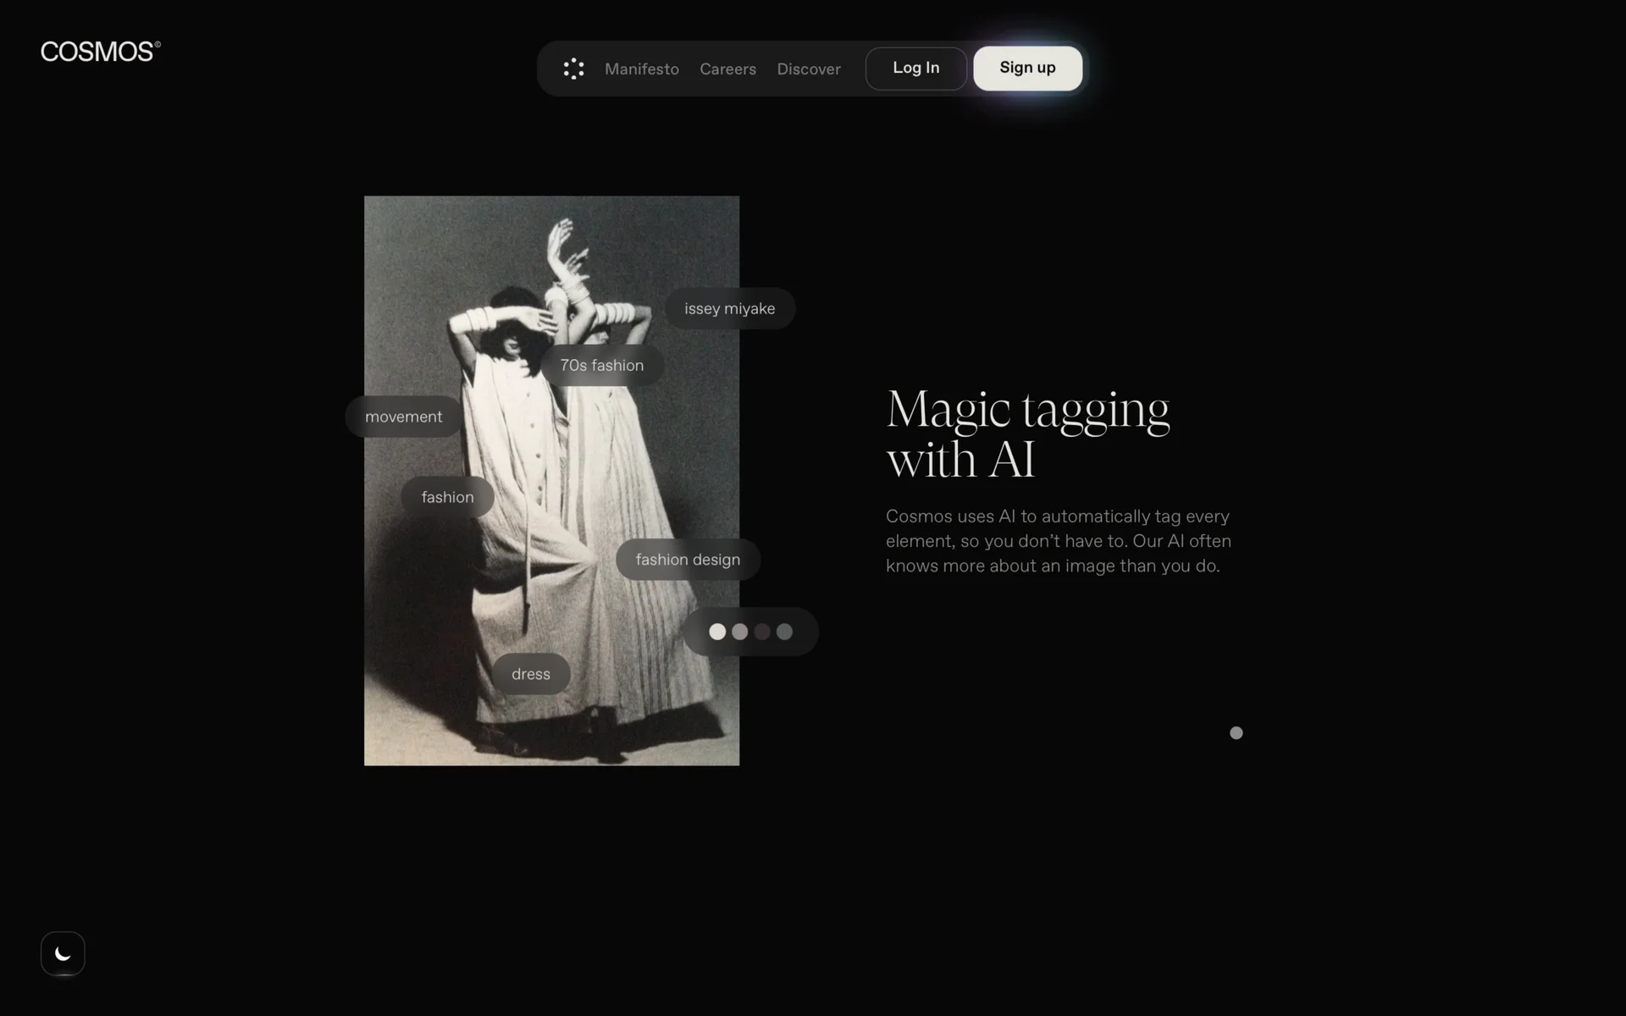The width and height of the screenshot is (1626, 1016).
Task: Select the 70s fashion tag
Action: coord(601,366)
